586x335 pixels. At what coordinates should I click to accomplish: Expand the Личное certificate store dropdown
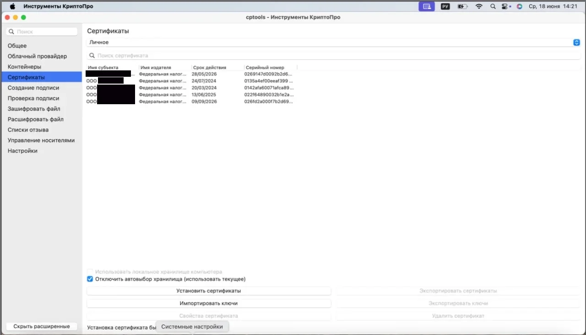point(334,42)
